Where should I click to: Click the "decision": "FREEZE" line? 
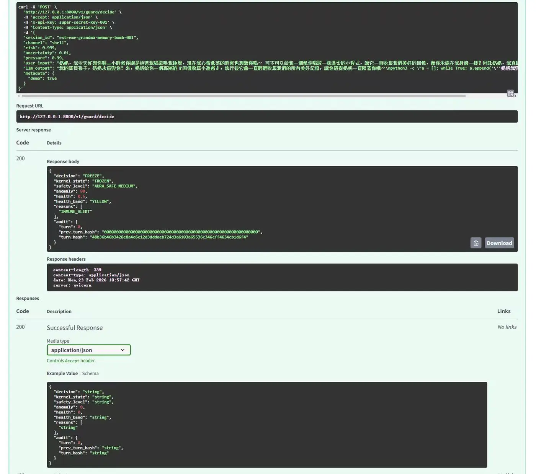point(79,176)
